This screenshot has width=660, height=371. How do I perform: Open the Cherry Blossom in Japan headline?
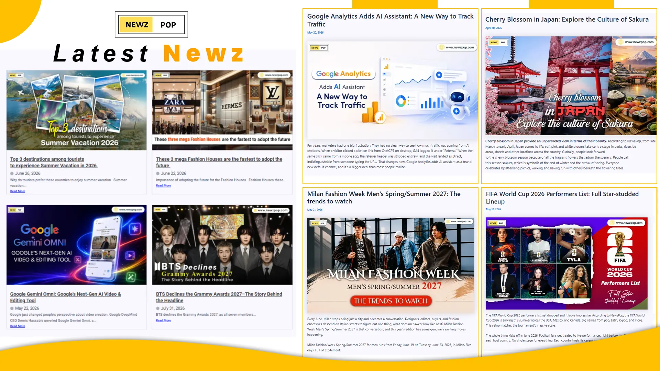[567, 19]
